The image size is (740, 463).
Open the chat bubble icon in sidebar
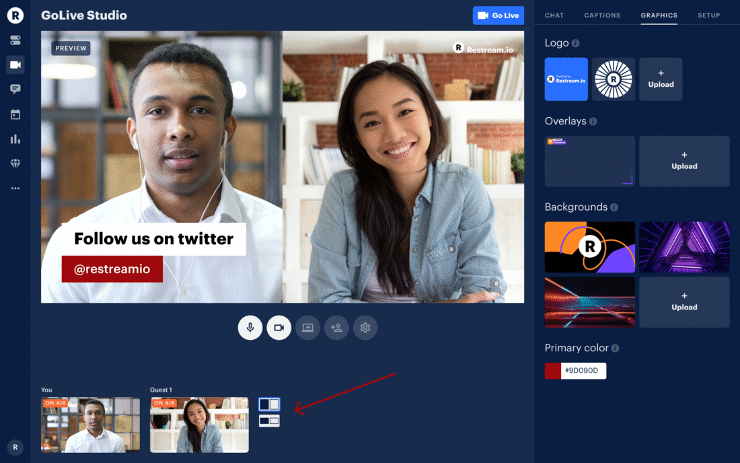[x=15, y=89]
